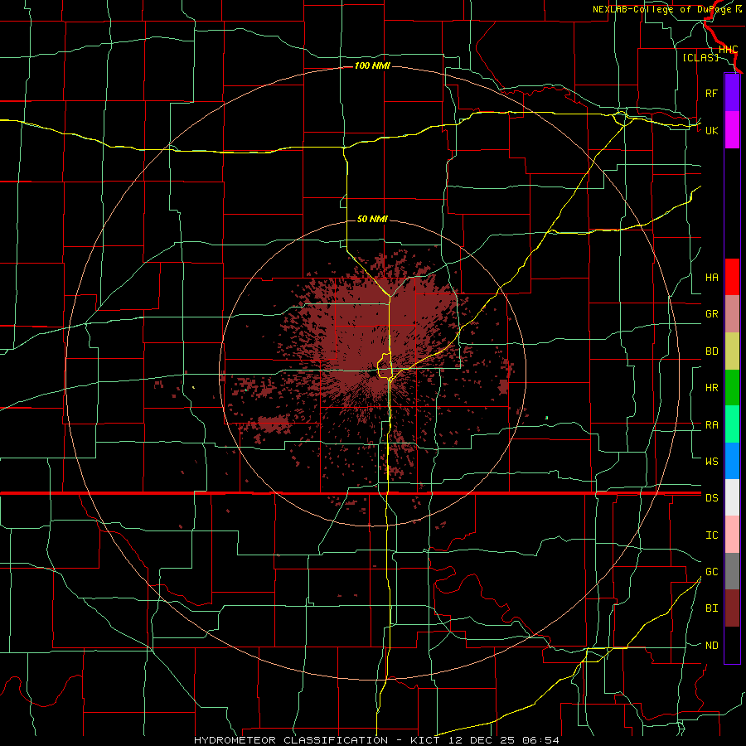
Task: Click the HA legend label text
Action: (x=711, y=277)
